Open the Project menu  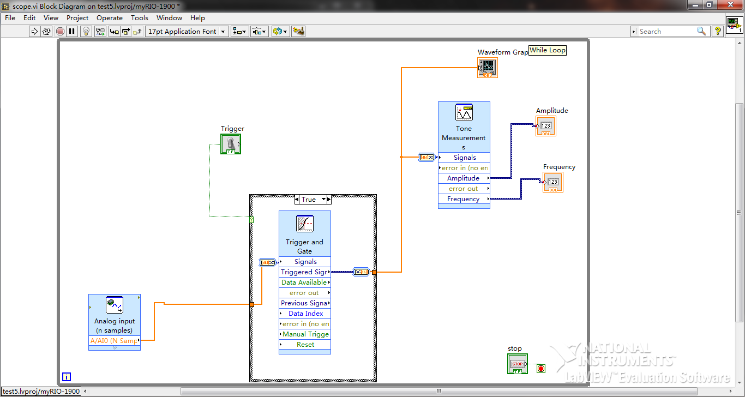[x=77, y=18]
